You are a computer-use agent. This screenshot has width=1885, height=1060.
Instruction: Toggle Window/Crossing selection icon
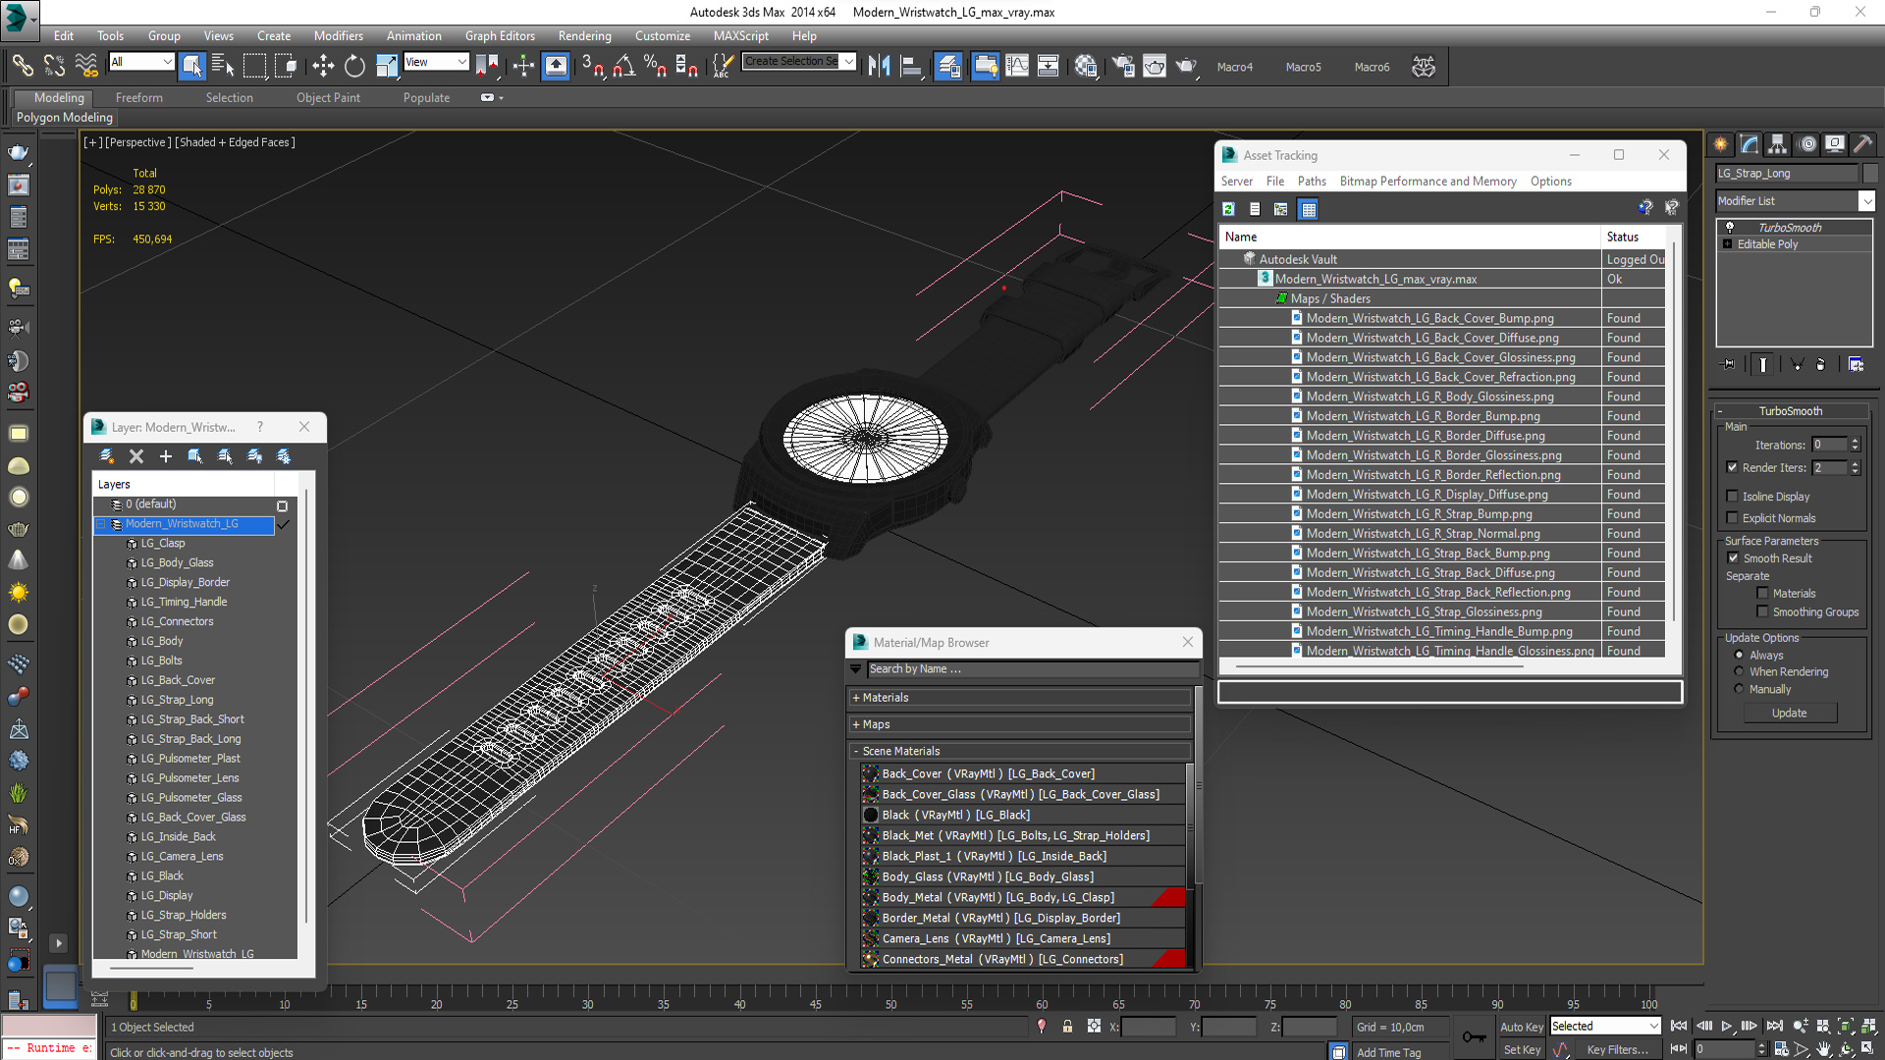(286, 66)
